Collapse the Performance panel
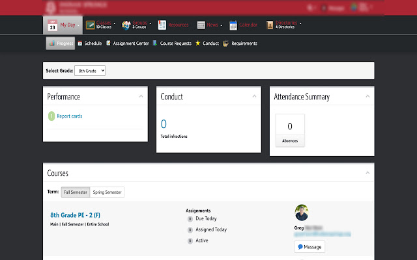 coord(141,96)
